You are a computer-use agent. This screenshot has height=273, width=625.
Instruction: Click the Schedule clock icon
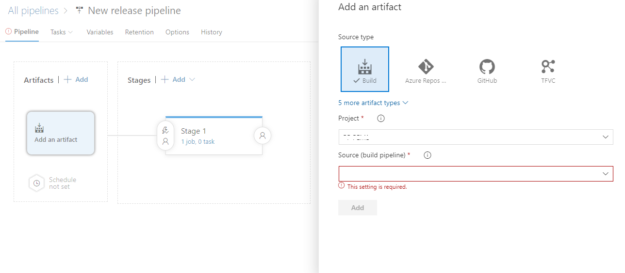[36, 183]
